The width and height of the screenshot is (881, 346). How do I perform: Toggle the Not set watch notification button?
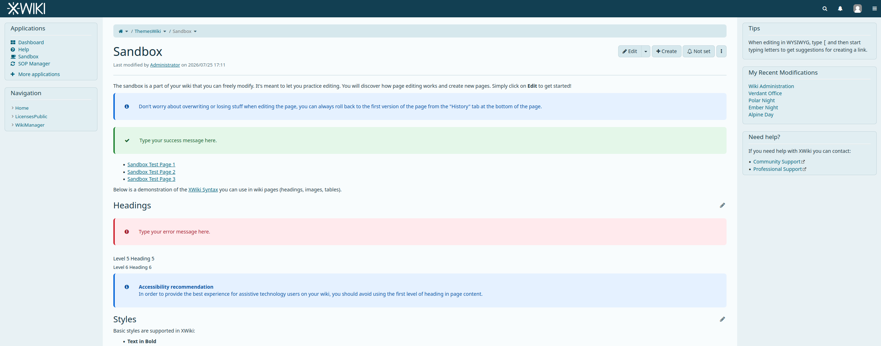tap(699, 51)
